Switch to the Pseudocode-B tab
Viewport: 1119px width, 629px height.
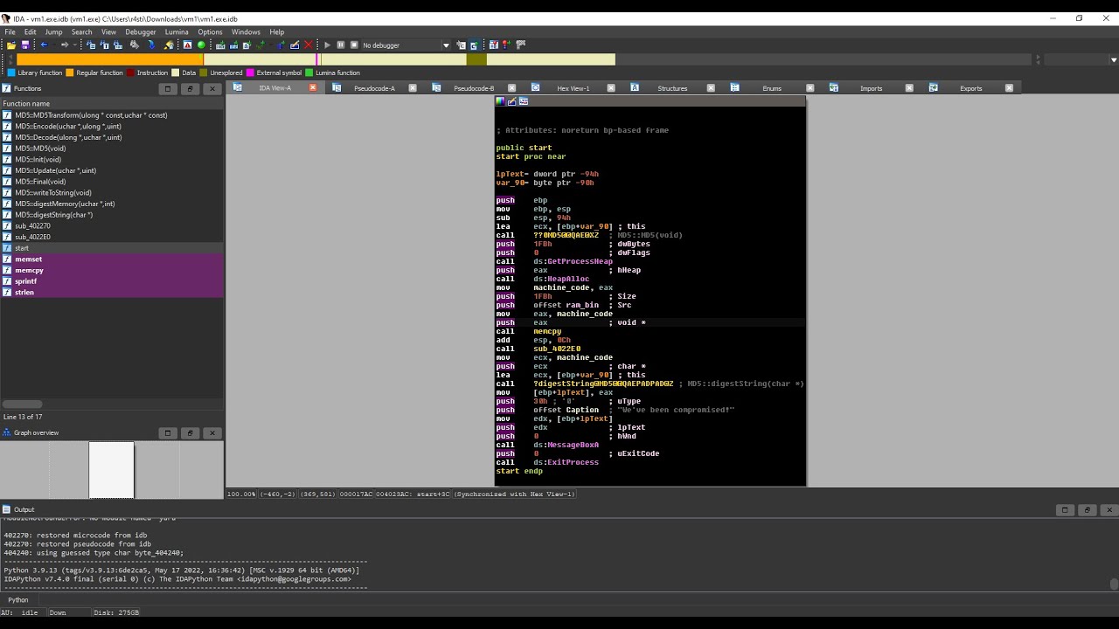click(x=474, y=88)
